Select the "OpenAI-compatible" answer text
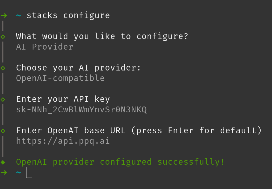This screenshot has width=272, height=189. point(60,78)
